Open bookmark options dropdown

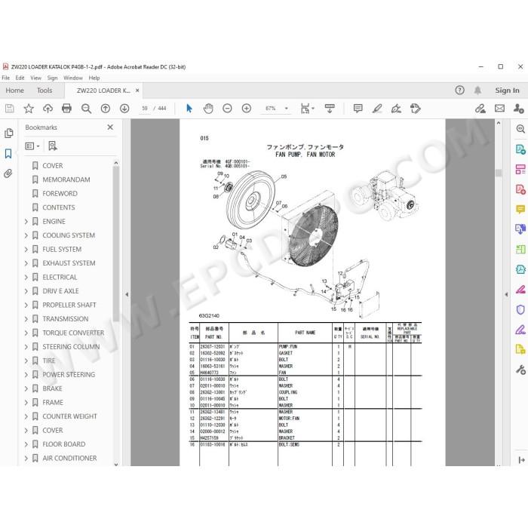pos(32,146)
